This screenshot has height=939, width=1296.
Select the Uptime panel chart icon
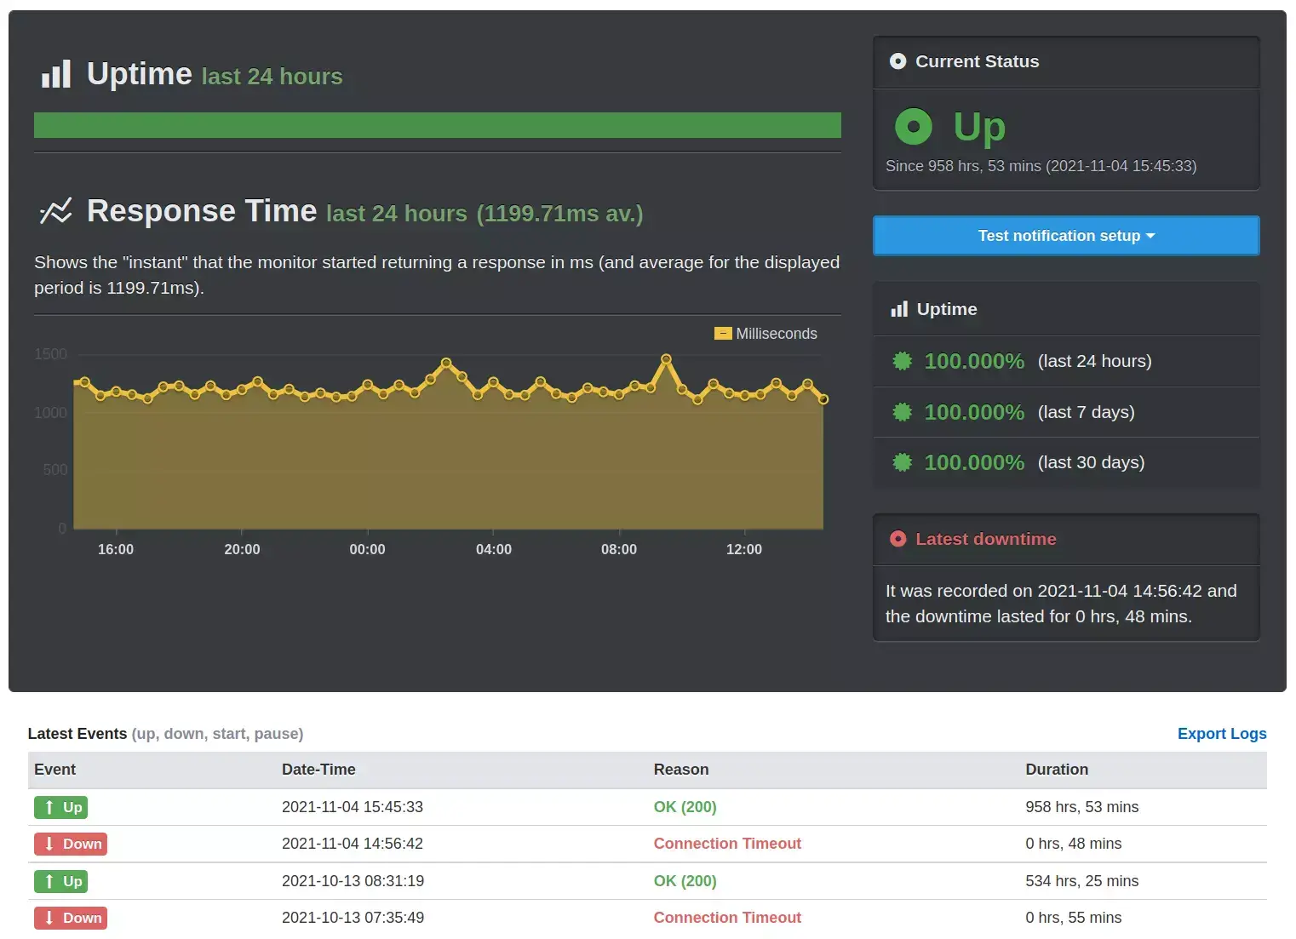[x=899, y=308]
